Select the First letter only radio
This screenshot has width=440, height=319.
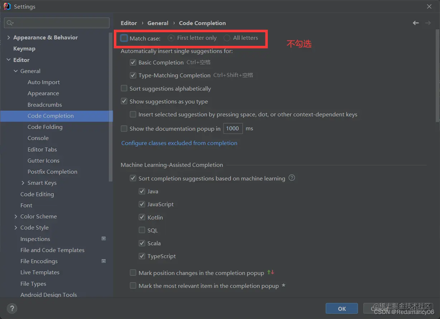(171, 38)
